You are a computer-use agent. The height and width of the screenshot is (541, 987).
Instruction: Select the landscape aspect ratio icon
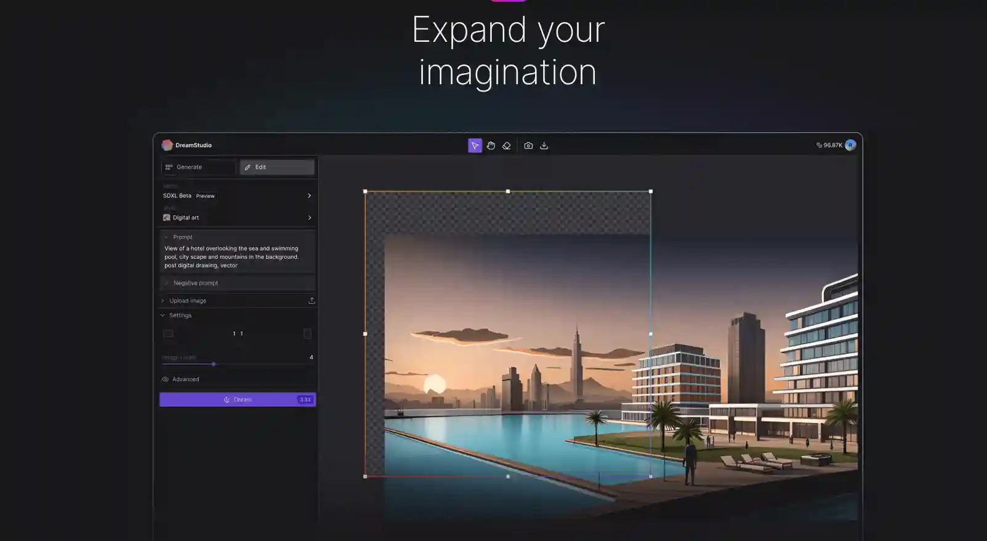pyautogui.click(x=168, y=334)
